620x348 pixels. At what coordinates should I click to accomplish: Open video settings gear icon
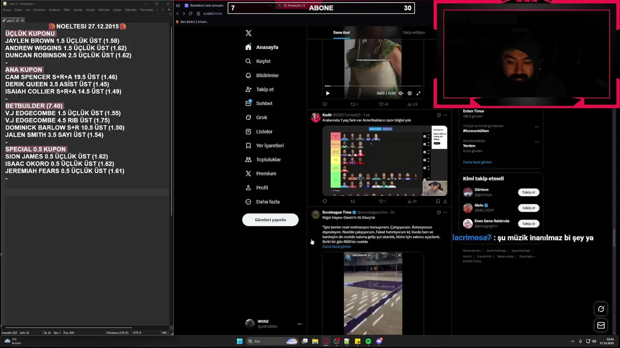[409, 93]
